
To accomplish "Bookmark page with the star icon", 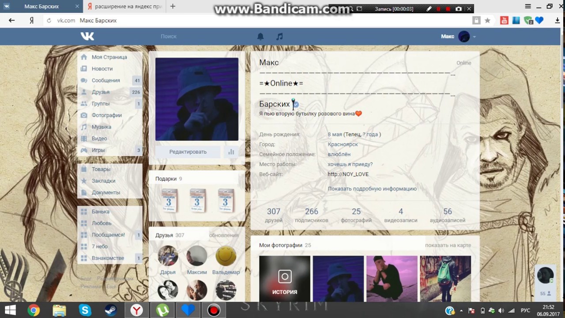I will 487,20.
